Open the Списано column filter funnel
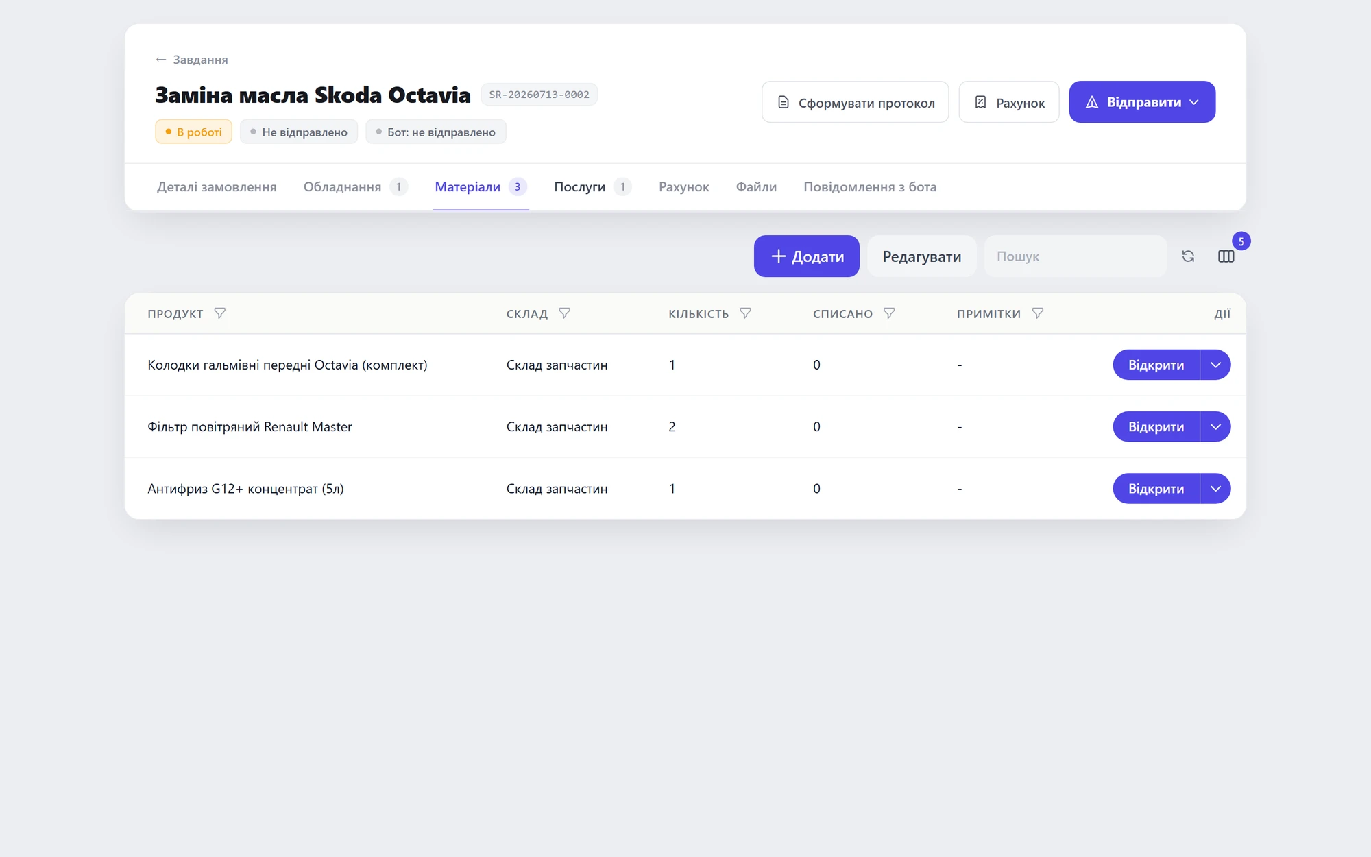 tap(889, 313)
